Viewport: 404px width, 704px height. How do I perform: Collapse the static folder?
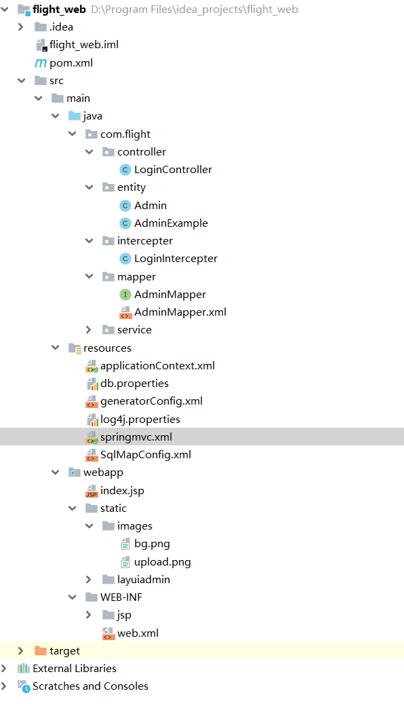pyautogui.click(x=72, y=508)
